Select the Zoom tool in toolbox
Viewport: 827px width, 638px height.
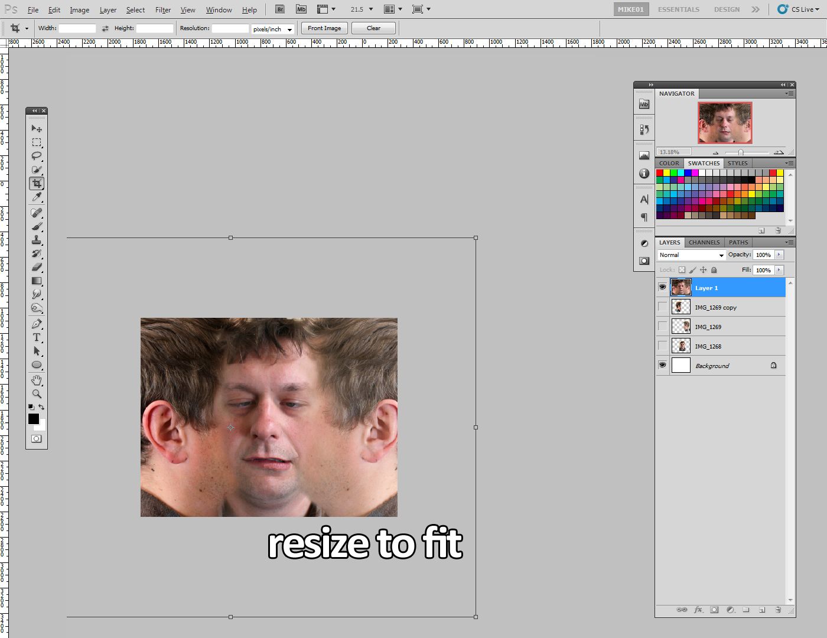(37, 393)
